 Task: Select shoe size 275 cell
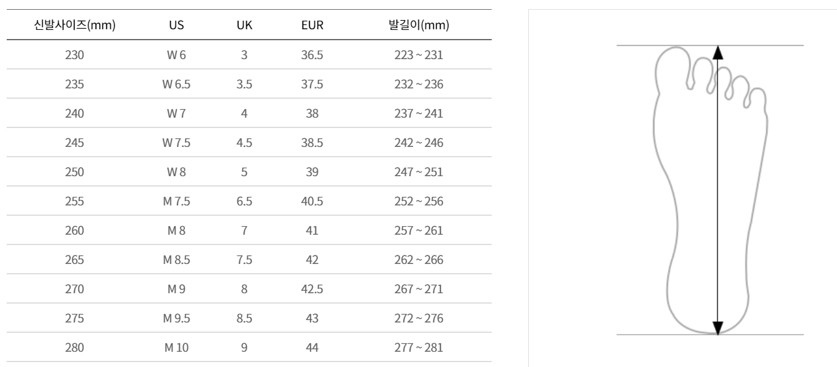(x=74, y=318)
